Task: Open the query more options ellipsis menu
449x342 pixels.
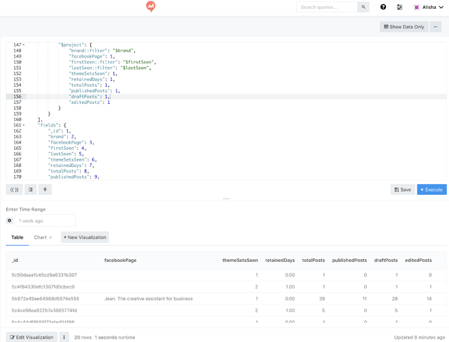Action: coord(435,27)
